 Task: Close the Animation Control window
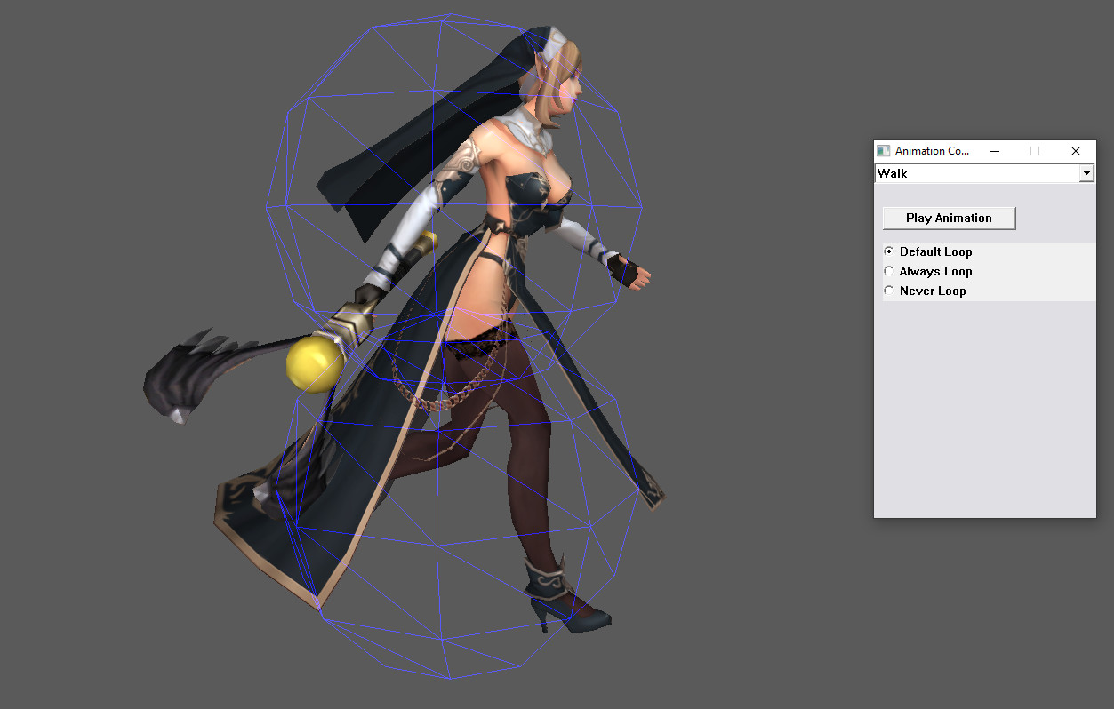pos(1076,151)
